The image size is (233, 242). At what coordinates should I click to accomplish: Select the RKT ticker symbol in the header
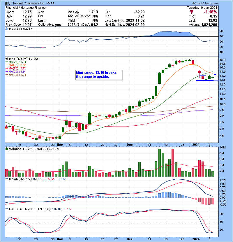[x=8, y=3]
